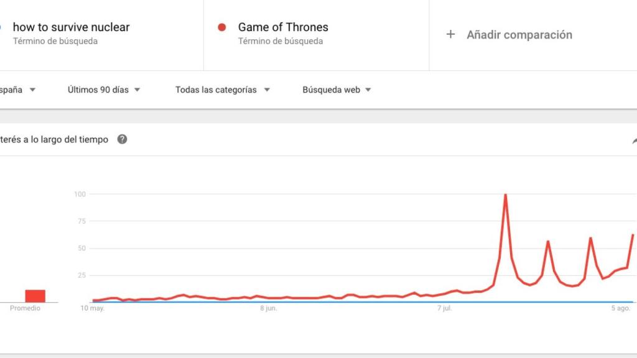Click the highest peak at 100 on chart
The image size is (637, 358).
(505, 195)
